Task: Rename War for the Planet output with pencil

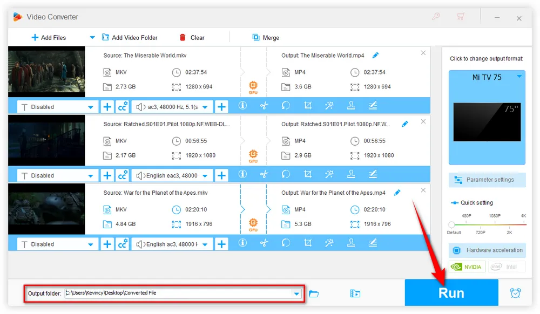Action: (397, 193)
